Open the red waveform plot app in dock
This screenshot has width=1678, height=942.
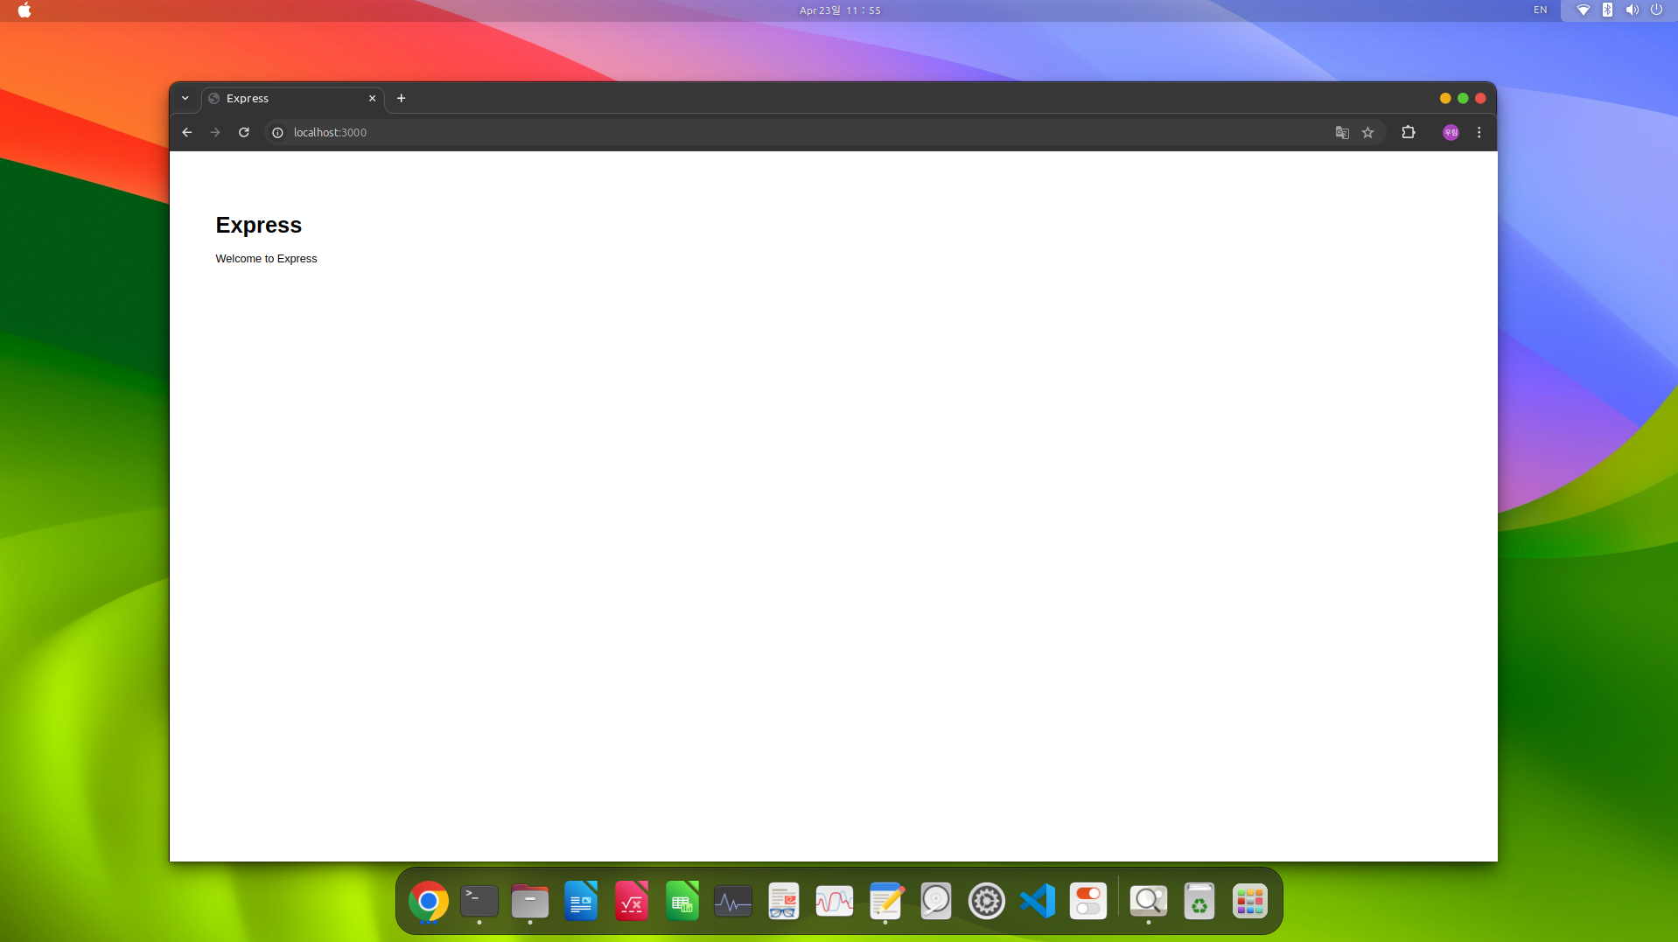835,901
